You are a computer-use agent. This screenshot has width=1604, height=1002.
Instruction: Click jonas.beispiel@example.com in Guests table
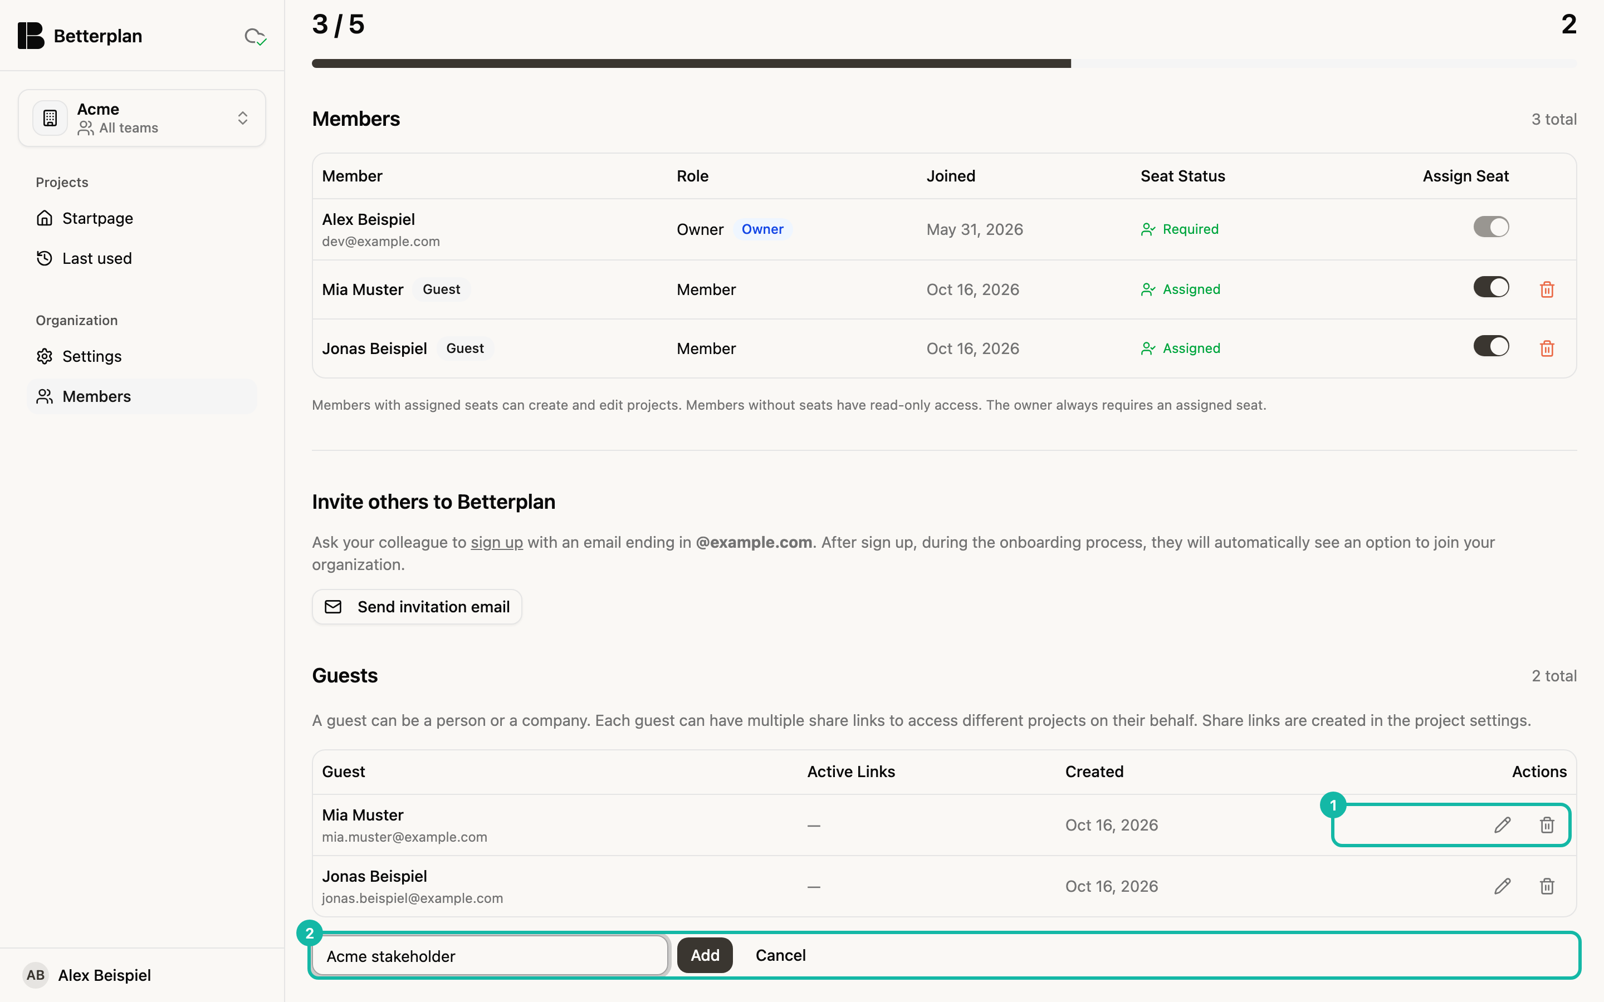(412, 898)
